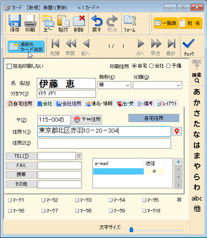The width and height of the screenshot is (207, 238).
Task: Switch to the 備考 tab
Action: pyautogui.click(x=145, y=104)
